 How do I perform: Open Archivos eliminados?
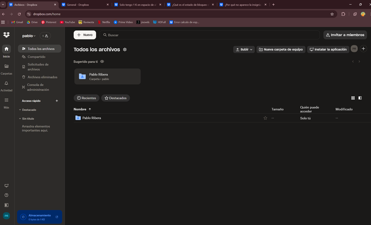[39, 77]
